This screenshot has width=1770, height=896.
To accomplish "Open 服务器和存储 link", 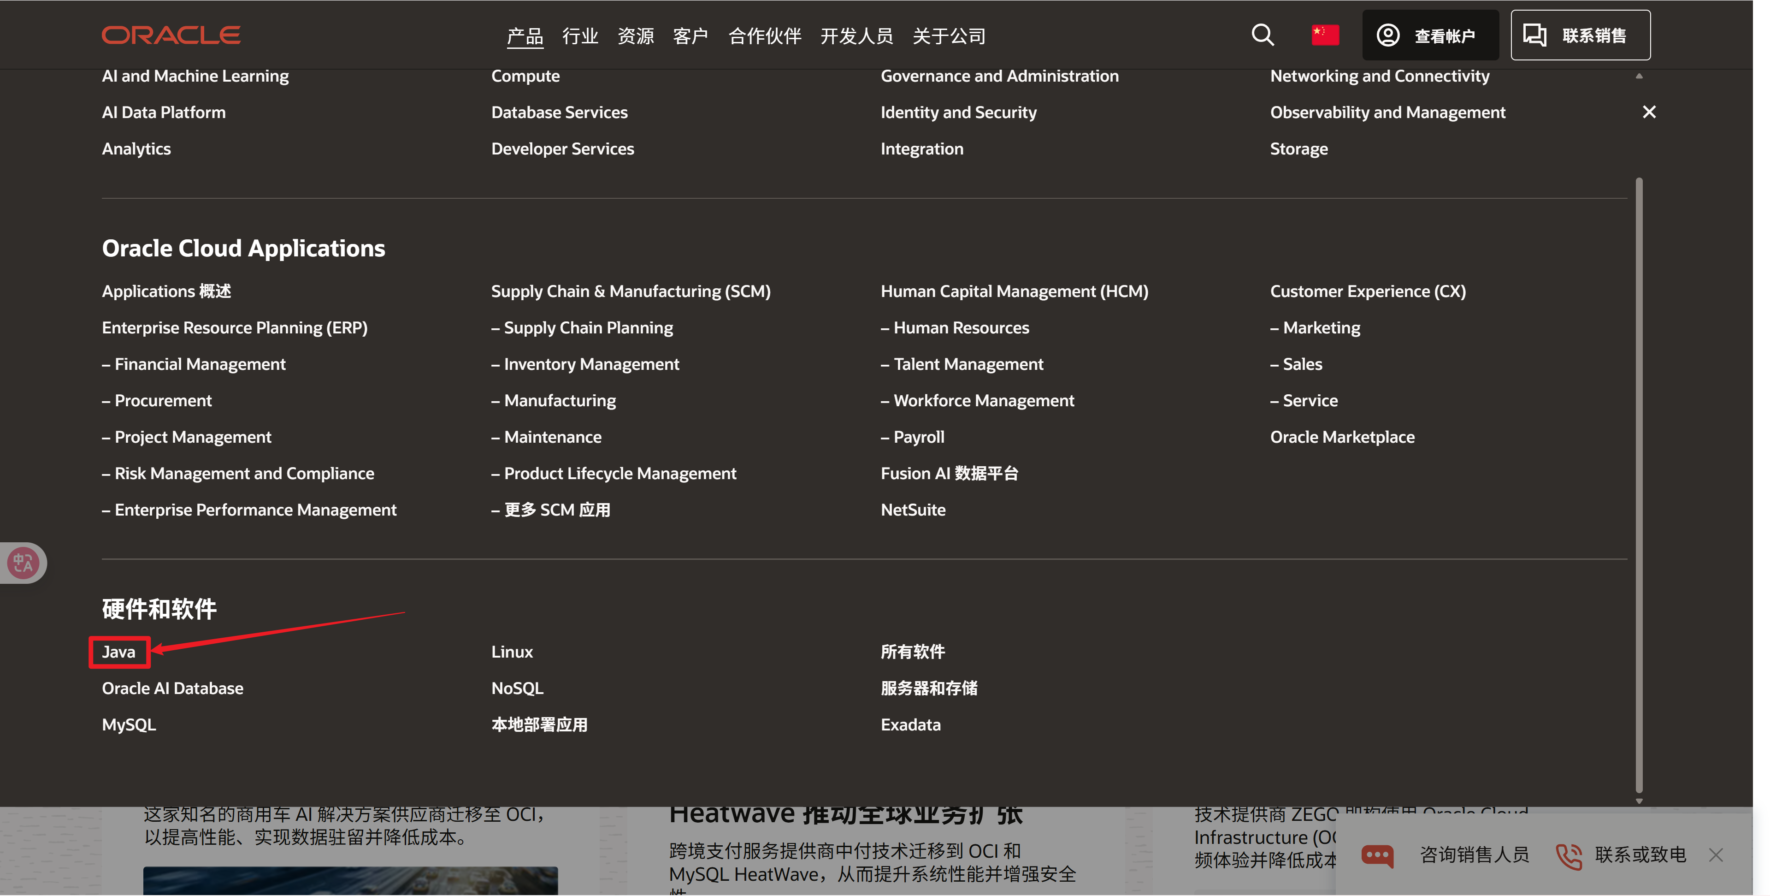I will 929,688.
